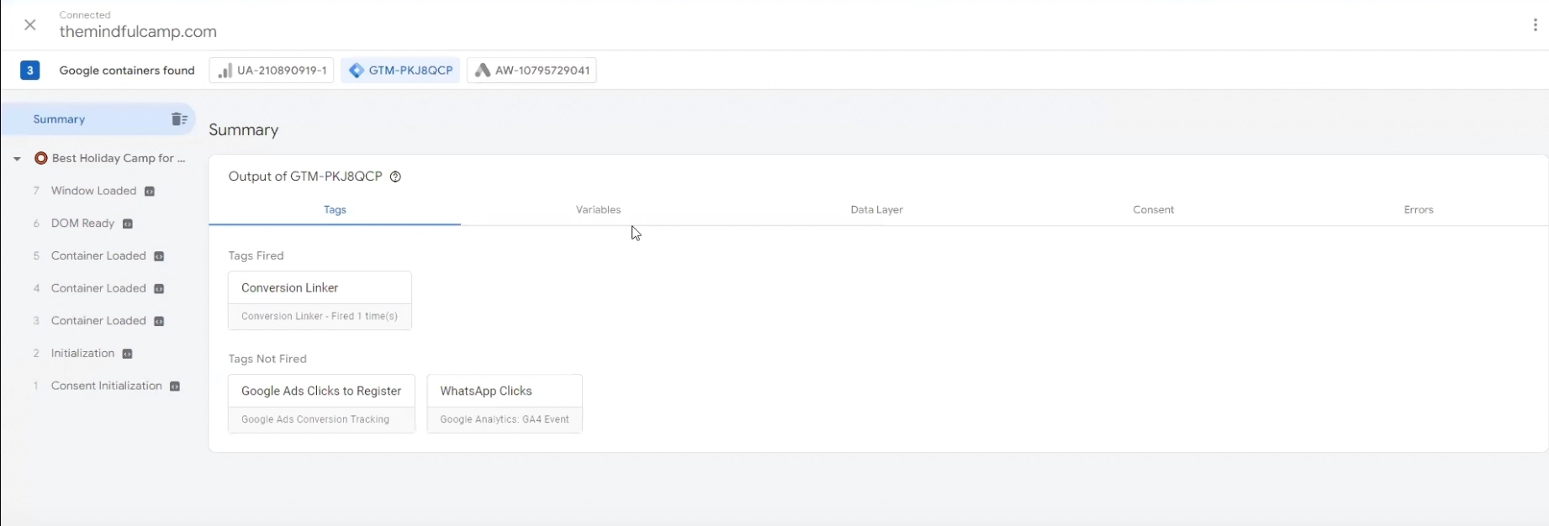Select the UA-210890919-1 analytics container
1549x526 pixels.
[271, 71]
